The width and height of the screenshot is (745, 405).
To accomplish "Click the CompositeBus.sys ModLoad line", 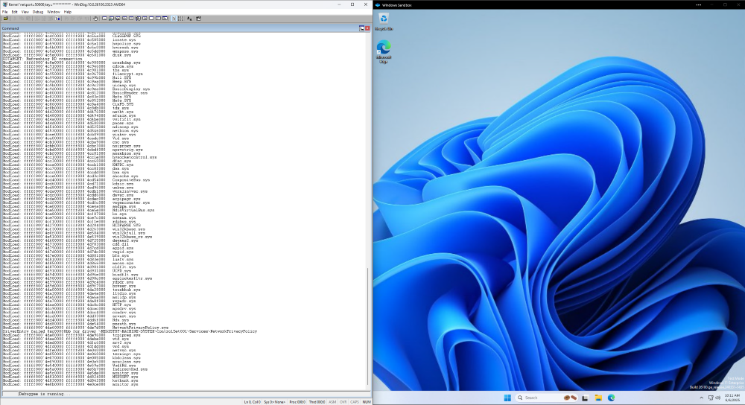I will pos(76,180).
